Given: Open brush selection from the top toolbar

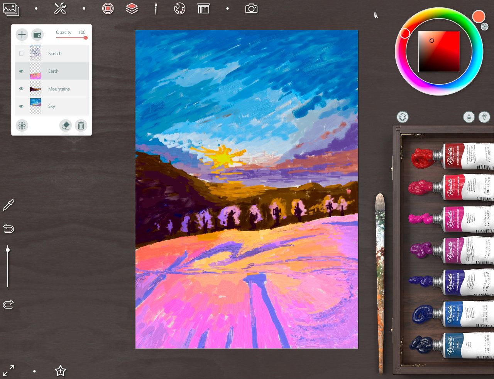Looking at the screenshot, I should click(x=156, y=8).
